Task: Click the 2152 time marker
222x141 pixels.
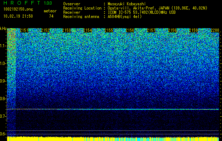Action: [45, 30]
